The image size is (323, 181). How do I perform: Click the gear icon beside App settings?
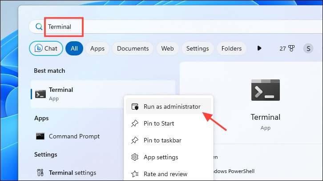click(x=135, y=157)
